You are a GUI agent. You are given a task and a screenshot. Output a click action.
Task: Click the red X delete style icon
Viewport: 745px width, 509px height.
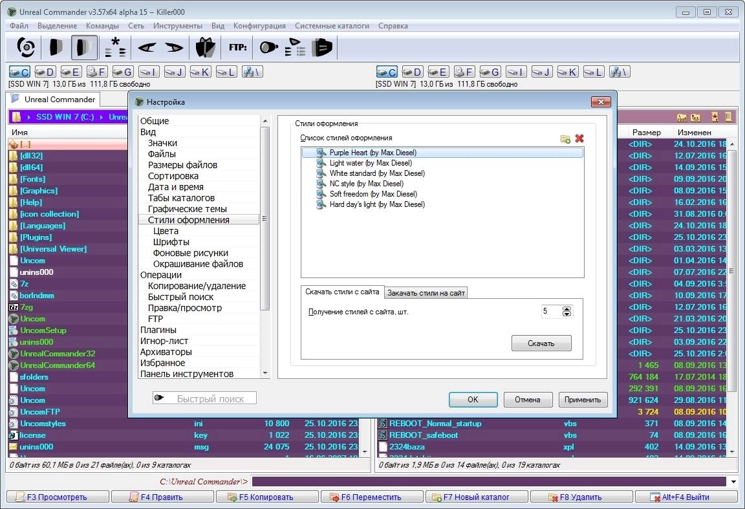(x=579, y=138)
